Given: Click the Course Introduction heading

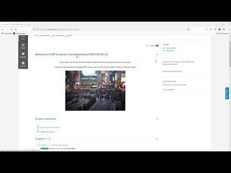Looking at the screenshot, I should tap(46, 119).
